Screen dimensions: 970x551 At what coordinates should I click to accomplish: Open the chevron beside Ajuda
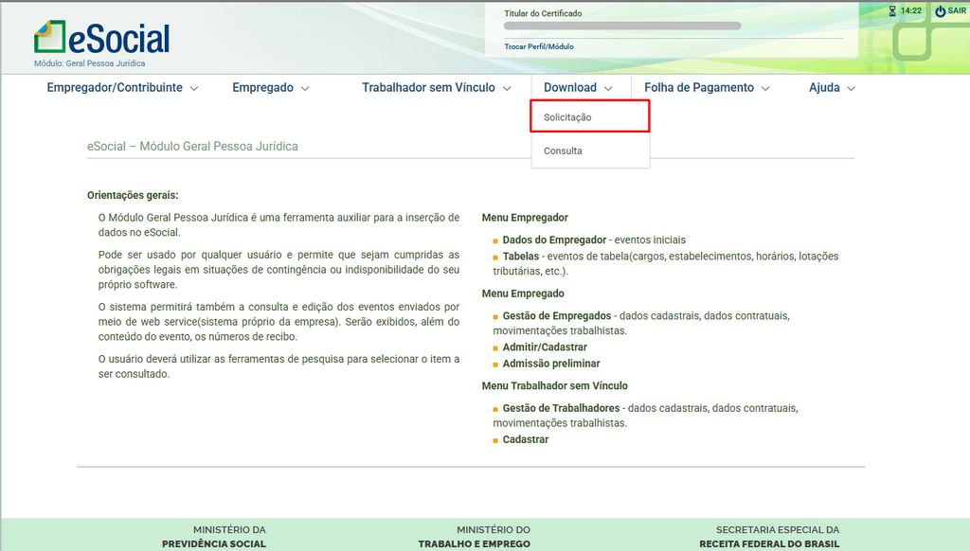851,88
